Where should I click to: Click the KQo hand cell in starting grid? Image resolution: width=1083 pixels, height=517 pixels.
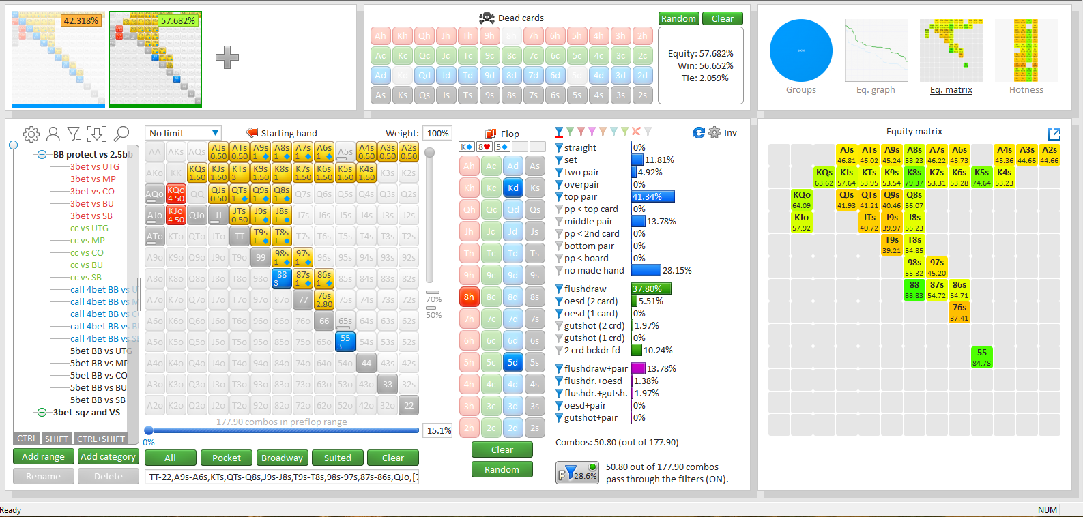(x=176, y=194)
